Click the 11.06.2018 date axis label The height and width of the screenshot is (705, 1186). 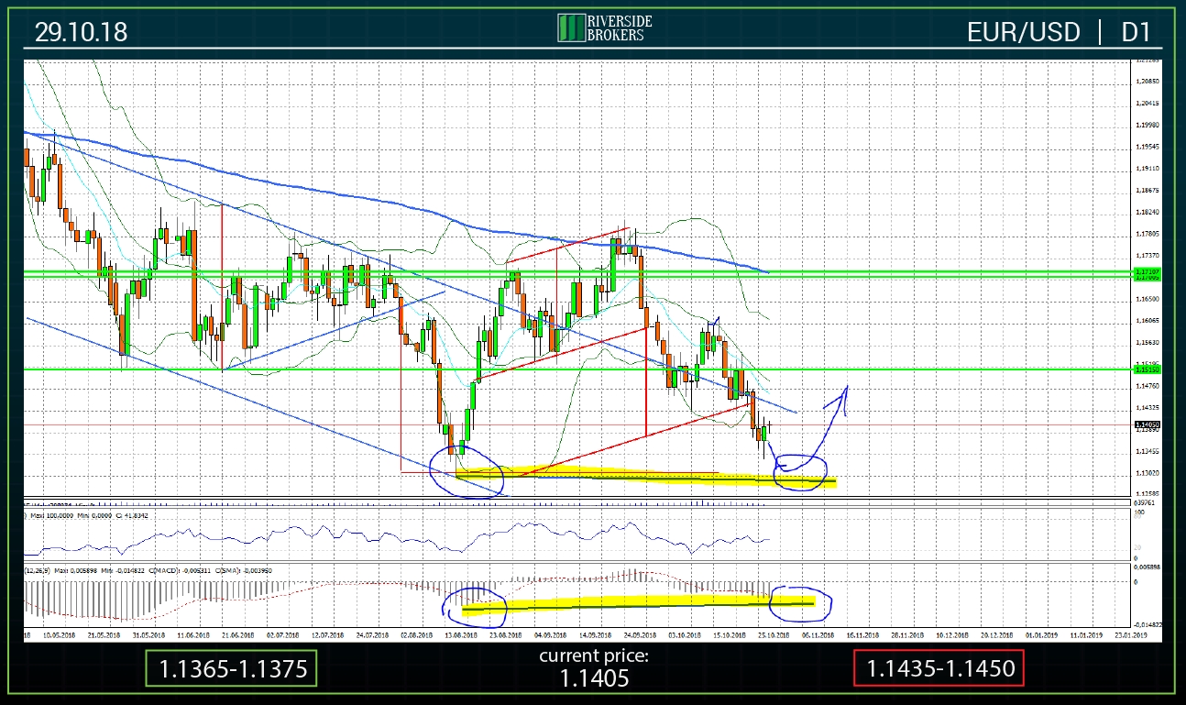point(192,633)
